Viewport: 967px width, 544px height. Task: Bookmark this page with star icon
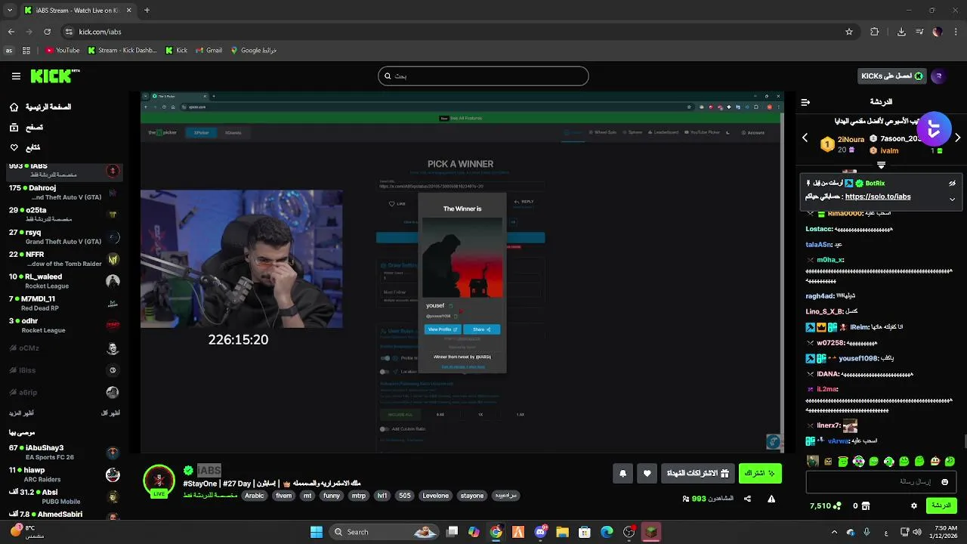849,32
